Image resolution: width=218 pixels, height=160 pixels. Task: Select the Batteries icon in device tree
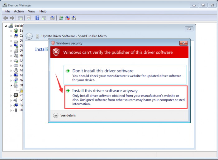[x=16, y=31]
